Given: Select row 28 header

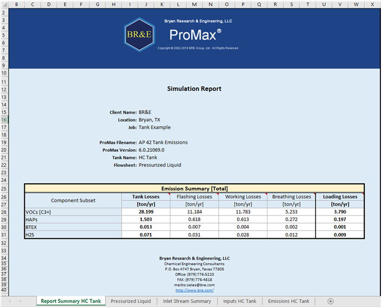Looking at the screenshot, I should coord(4,212).
